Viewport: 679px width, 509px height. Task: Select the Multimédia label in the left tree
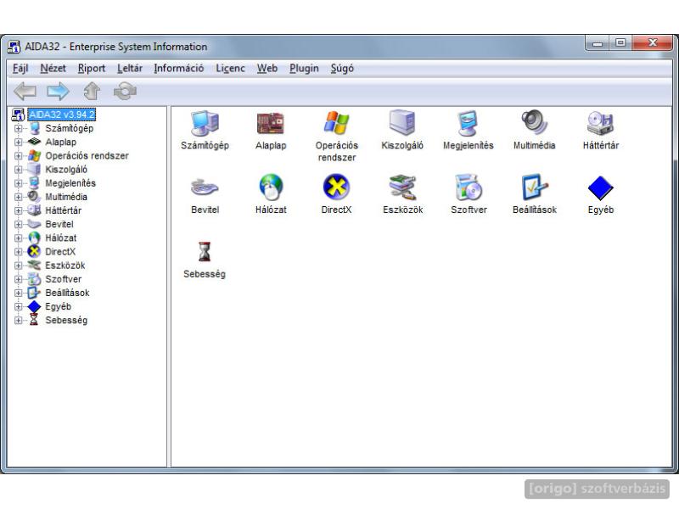point(66,197)
